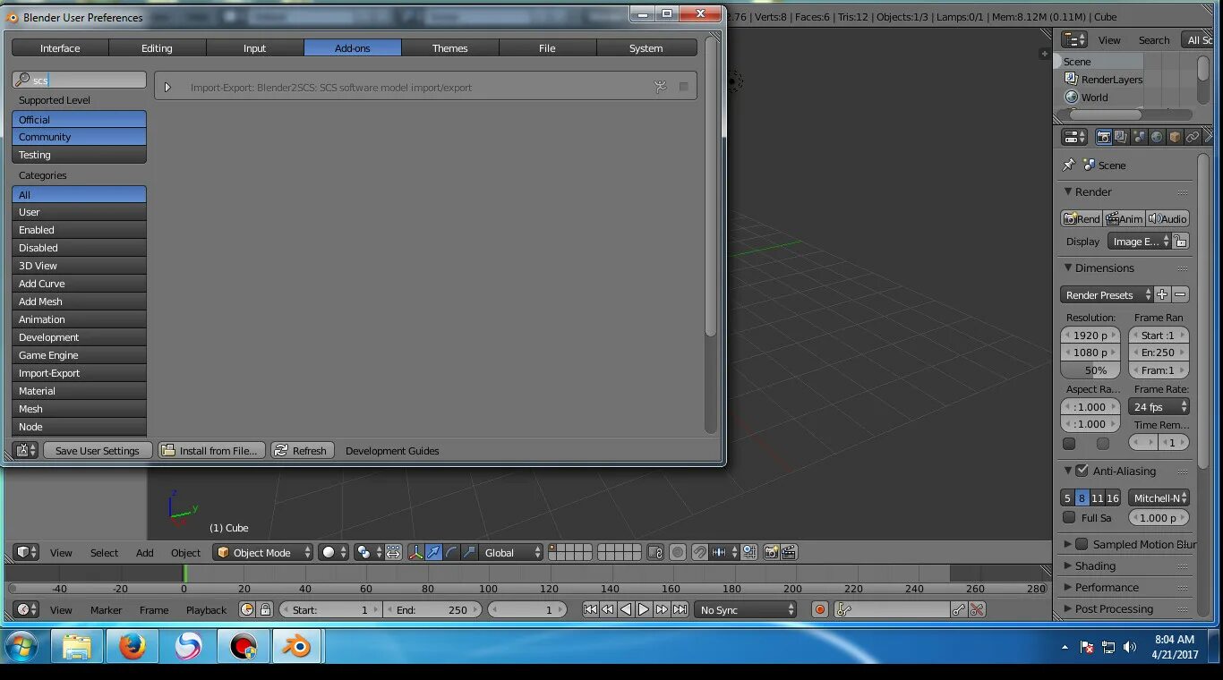Enable the Blender2SCS add-on checkbox
This screenshot has width=1223, height=680.
(x=684, y=87)
